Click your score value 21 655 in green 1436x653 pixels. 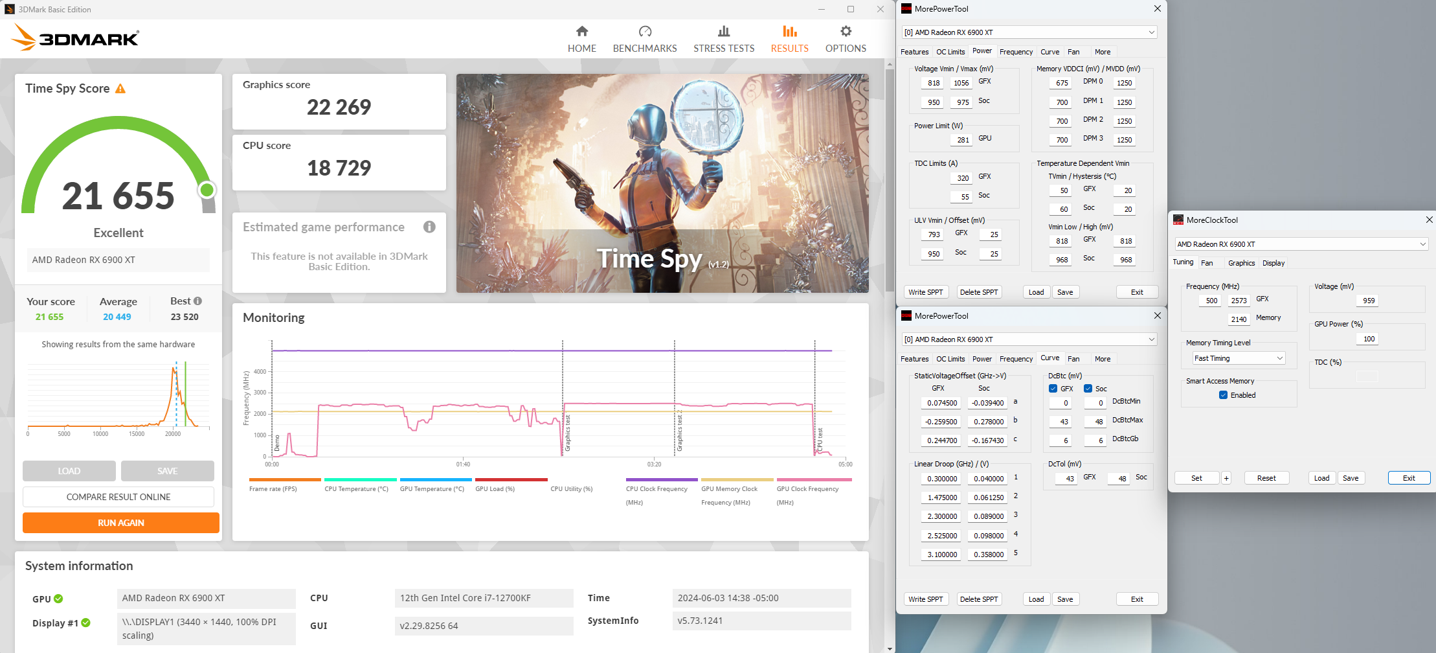coord(50,317)
